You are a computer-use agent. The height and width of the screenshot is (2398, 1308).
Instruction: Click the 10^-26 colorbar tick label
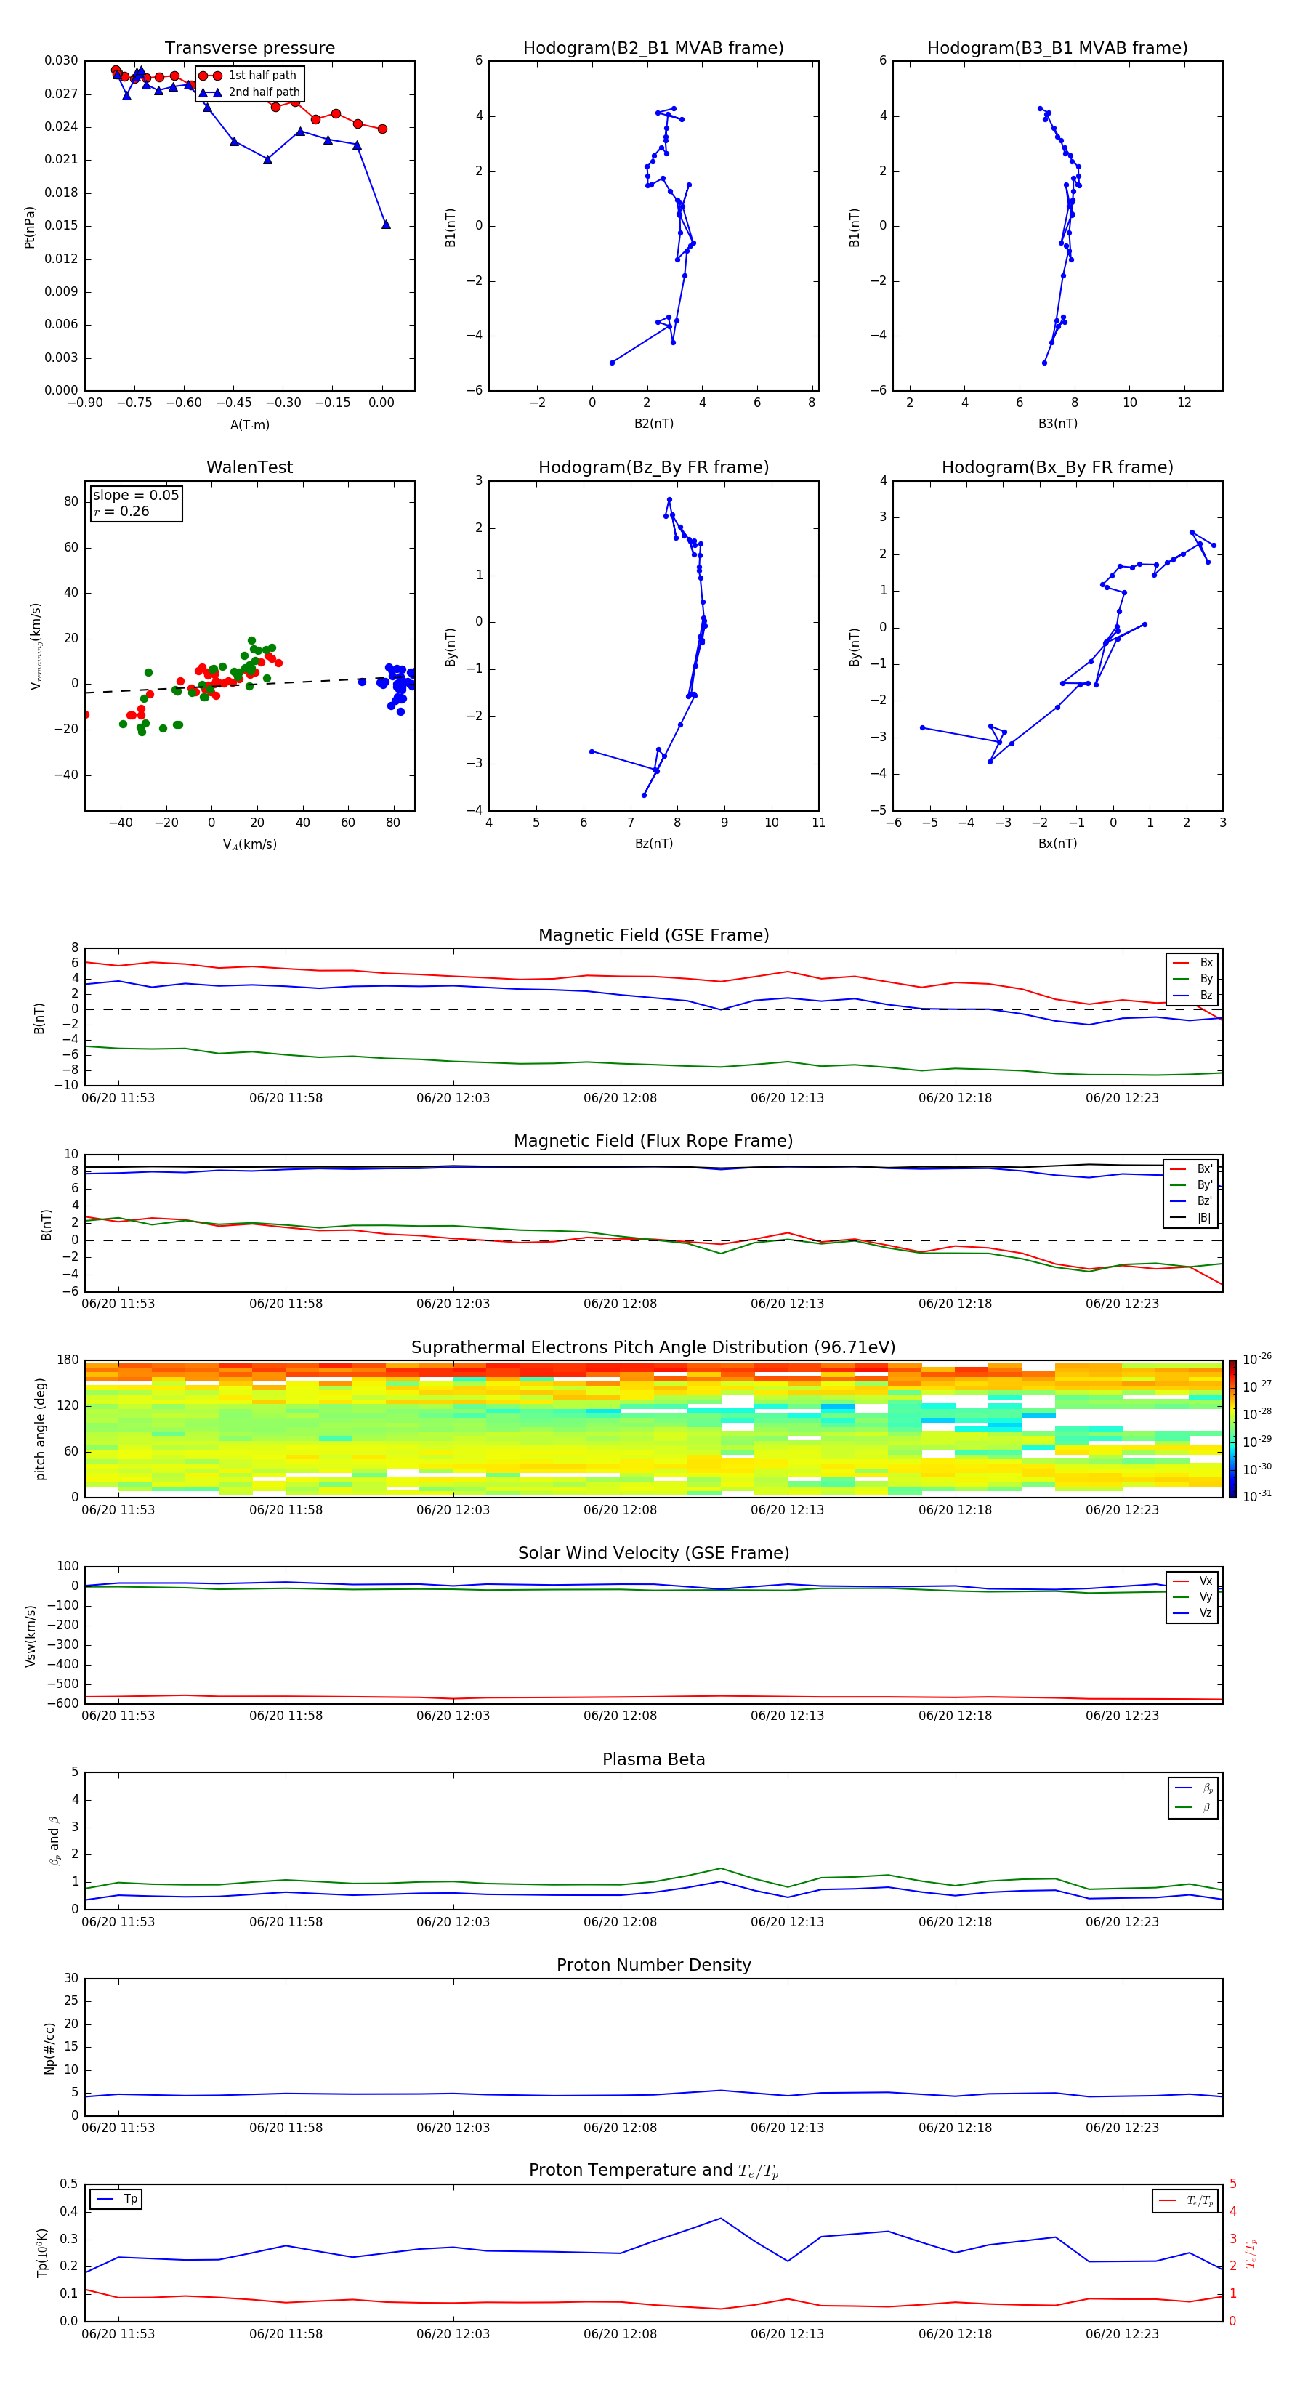[x=1257, y=1359]
